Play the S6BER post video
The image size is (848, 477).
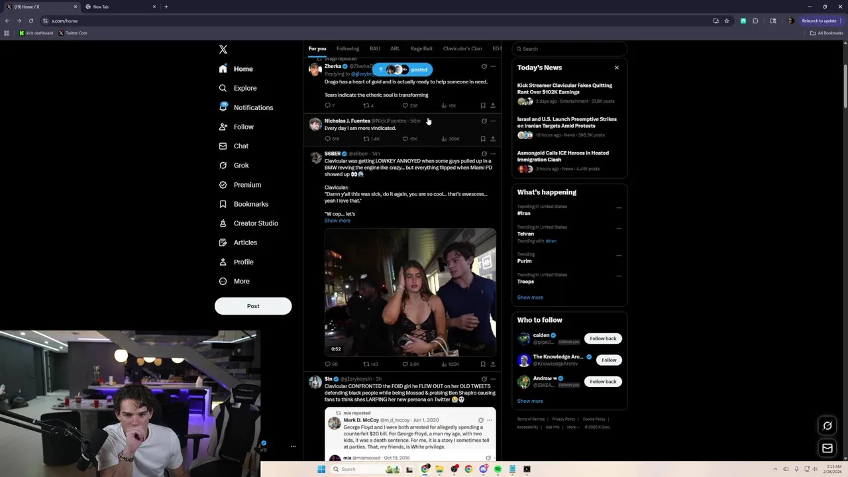click(410, 291)
